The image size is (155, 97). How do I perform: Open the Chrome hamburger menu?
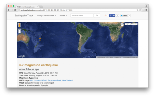point(146,10)
